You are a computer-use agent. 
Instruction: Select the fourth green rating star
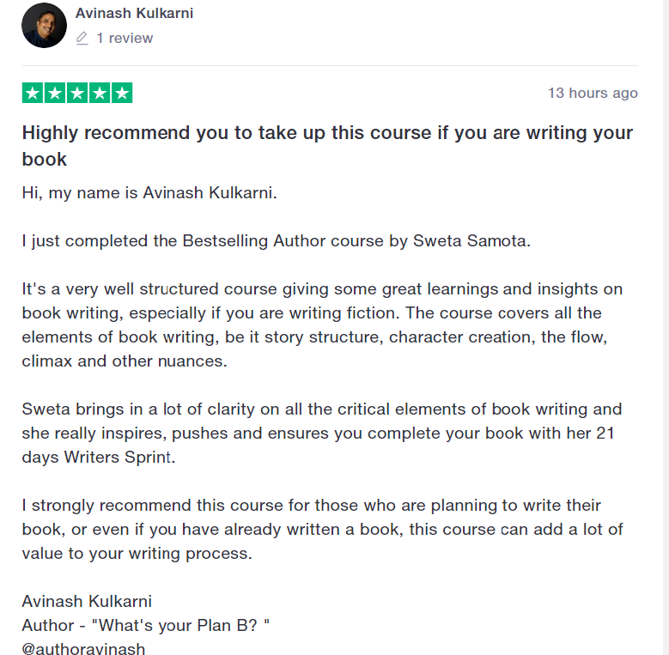coord(100,94)
